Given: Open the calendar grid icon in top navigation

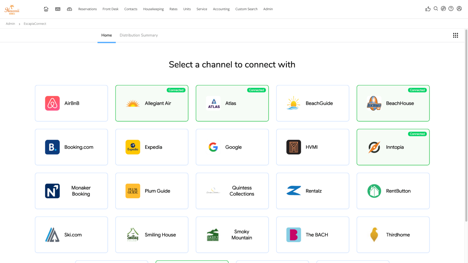Looking at the screenshot, I should (58, 9).
